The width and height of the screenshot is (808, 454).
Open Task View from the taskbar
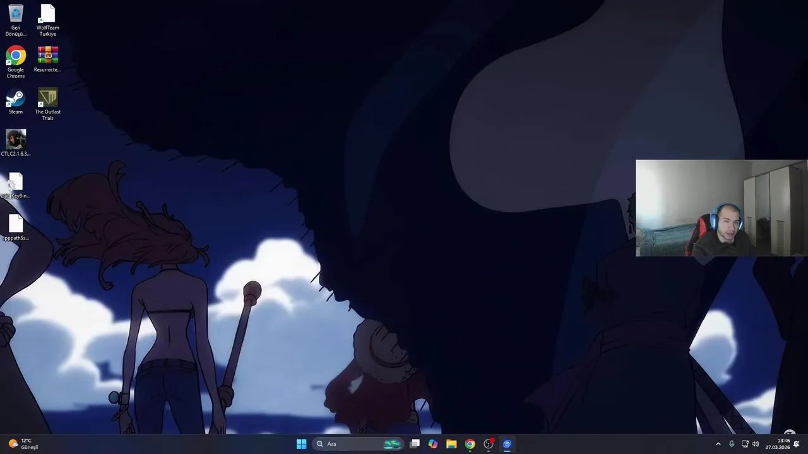(x=415, y=444)
